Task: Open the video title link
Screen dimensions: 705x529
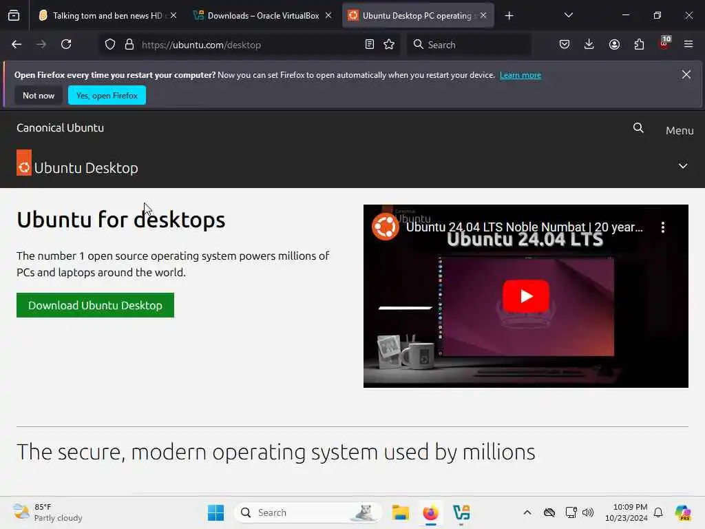Action: [x=524, y=227]
